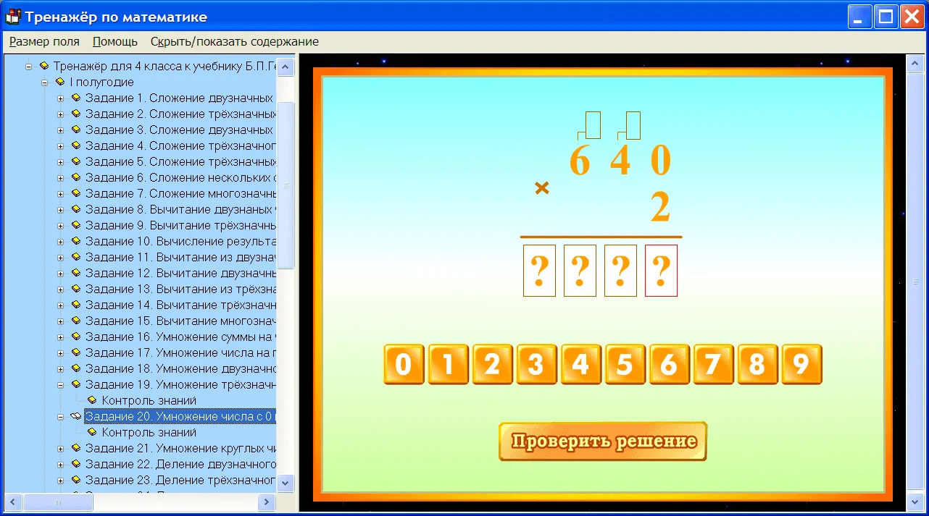This screenshot has height=516, width=929.
Task: Toggle Скрыть/показать содержание
Action: coord(235,42)
